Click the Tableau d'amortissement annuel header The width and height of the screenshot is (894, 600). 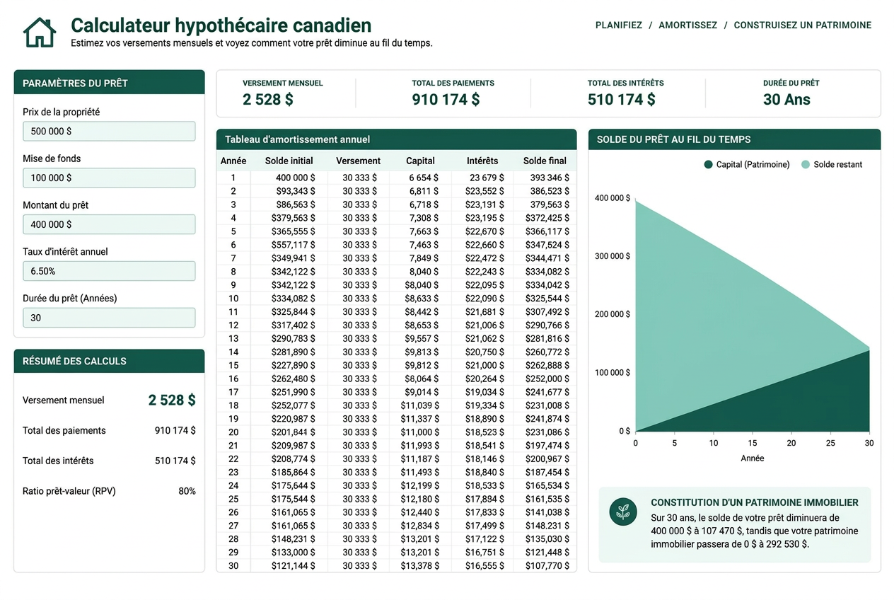tap(397, 139)
